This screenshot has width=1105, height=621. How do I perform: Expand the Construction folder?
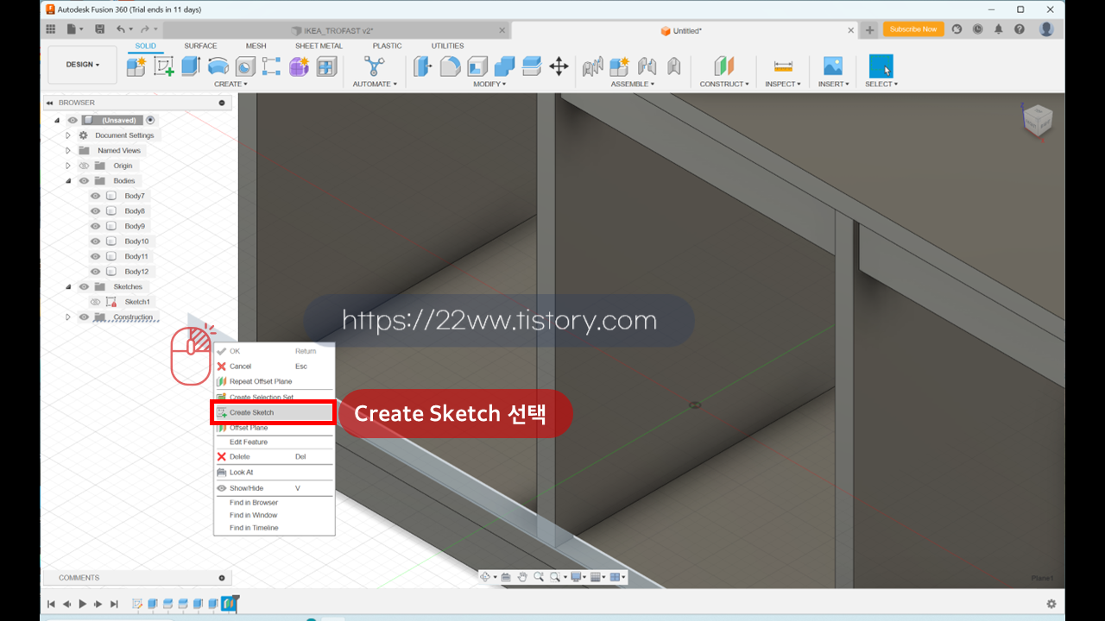pos(68,317)
